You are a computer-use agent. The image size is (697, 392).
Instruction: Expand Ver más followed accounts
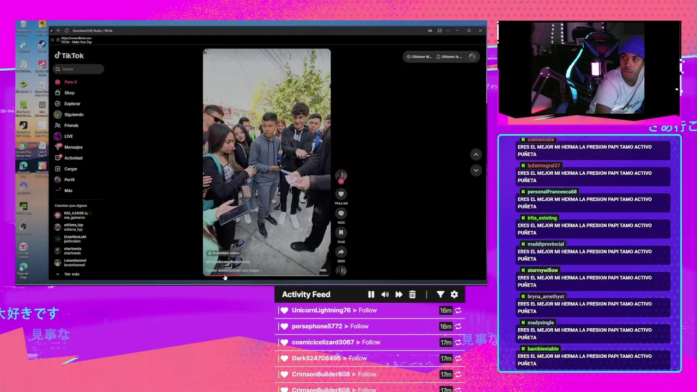click(x=68, y=274)
